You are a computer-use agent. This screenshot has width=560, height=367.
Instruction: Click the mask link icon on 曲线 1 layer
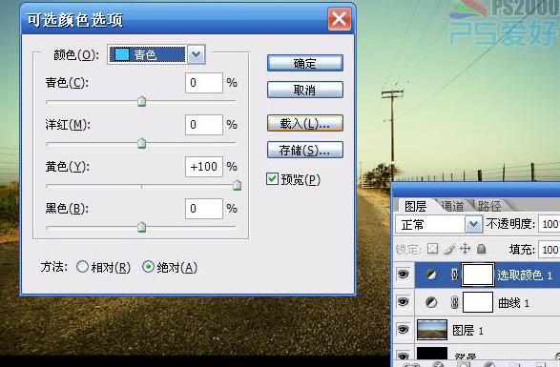coord(454,303)
